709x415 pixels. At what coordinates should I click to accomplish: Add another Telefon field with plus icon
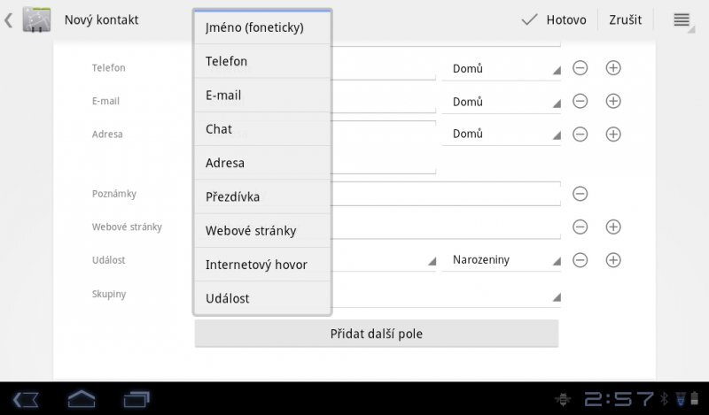pos(612,68)
